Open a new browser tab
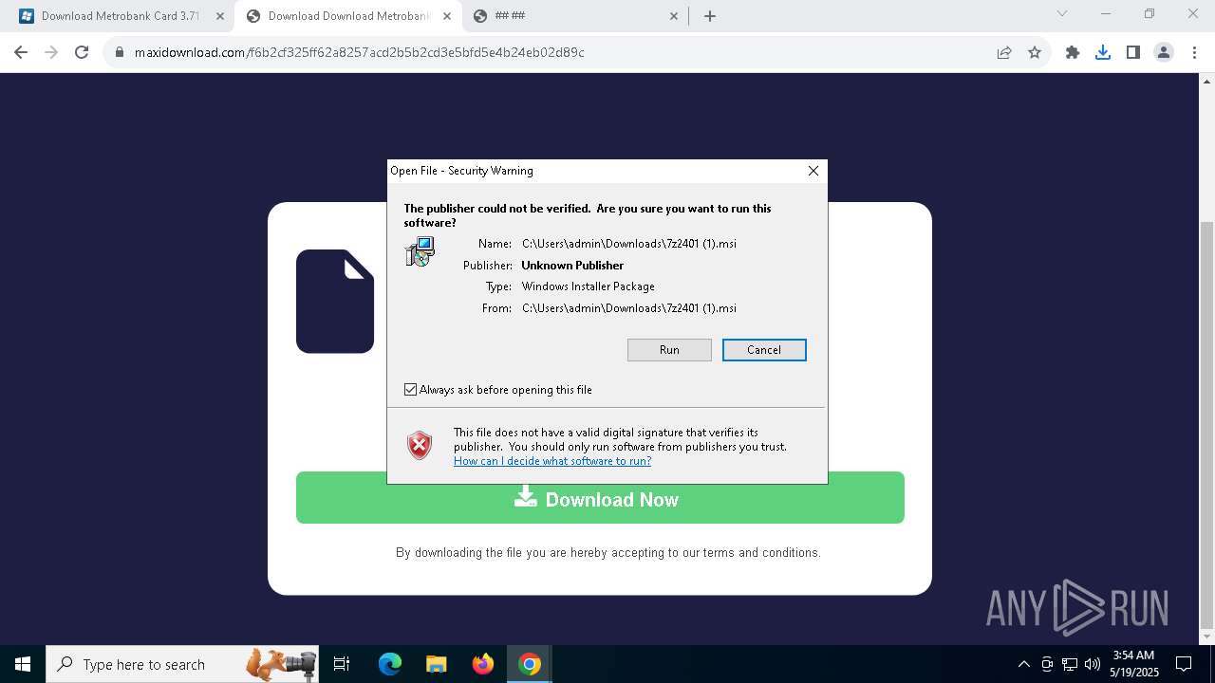 tap(710, 16)
